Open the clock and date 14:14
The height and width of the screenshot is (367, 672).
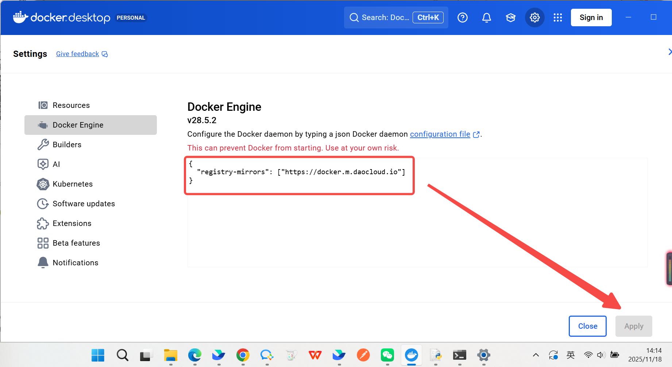click(x=645, y=355)
